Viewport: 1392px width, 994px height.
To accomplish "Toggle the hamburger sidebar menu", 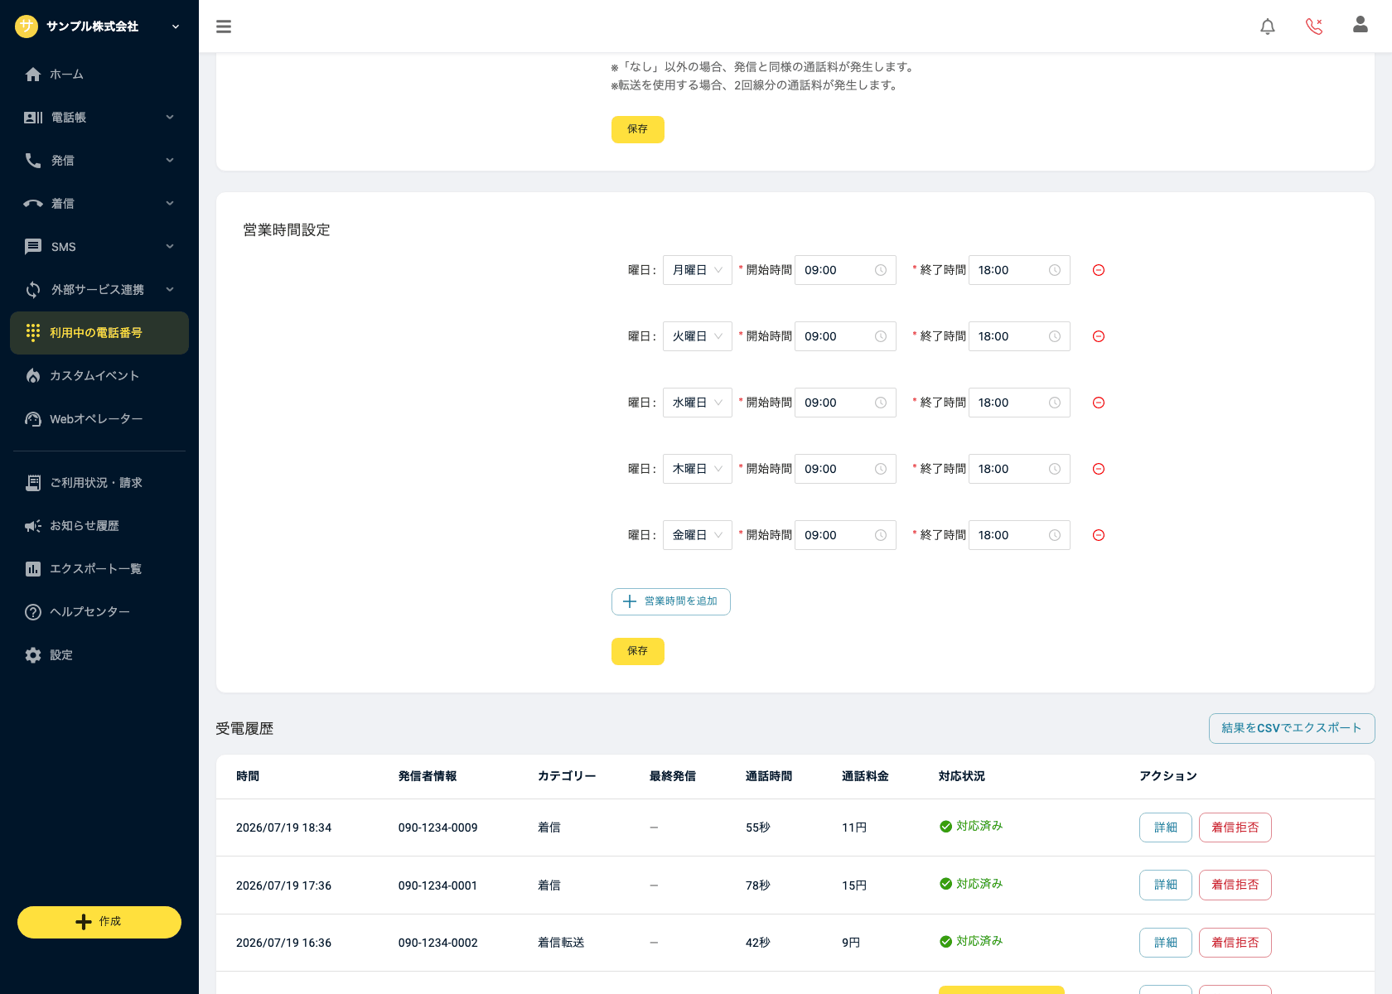I will coord(224,27).
